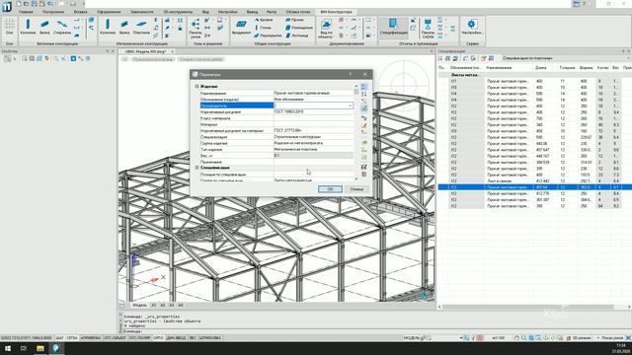The height and width of the screenshot is (355, 632).
Task: Click the Параметры scrollbar down arrow
Action: (x=355, y=178)
